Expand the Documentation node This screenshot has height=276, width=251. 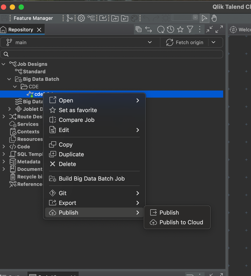(4, 169)
